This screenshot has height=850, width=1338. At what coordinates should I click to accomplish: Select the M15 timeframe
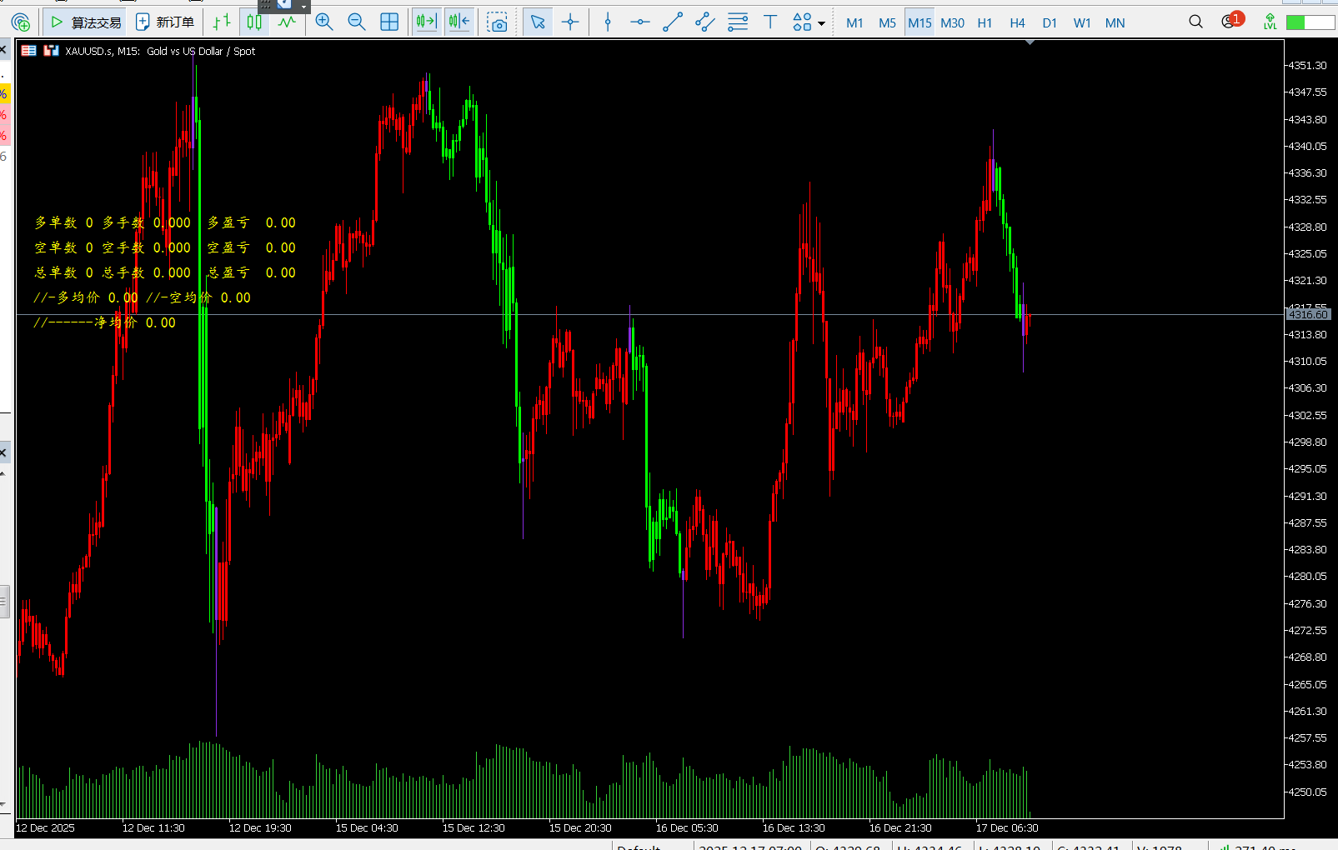[920, 23]
